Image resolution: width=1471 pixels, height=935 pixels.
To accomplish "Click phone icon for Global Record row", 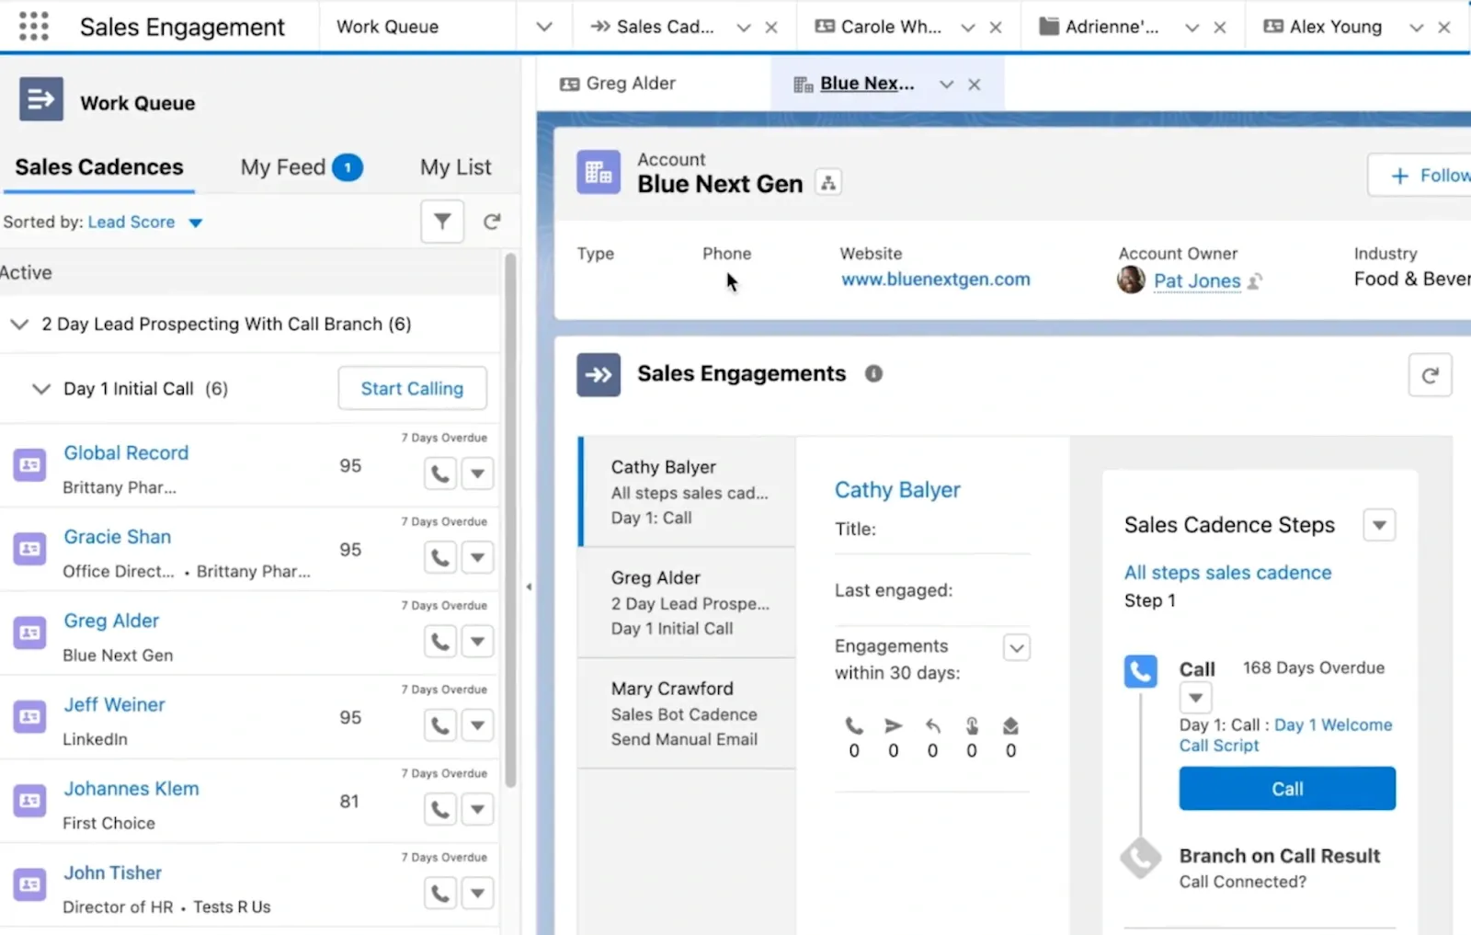I will (x=440, y=474).
